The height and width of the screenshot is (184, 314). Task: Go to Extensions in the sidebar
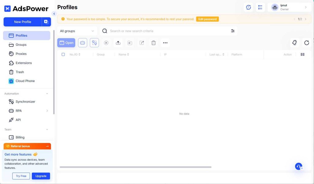tap(24, 63)
